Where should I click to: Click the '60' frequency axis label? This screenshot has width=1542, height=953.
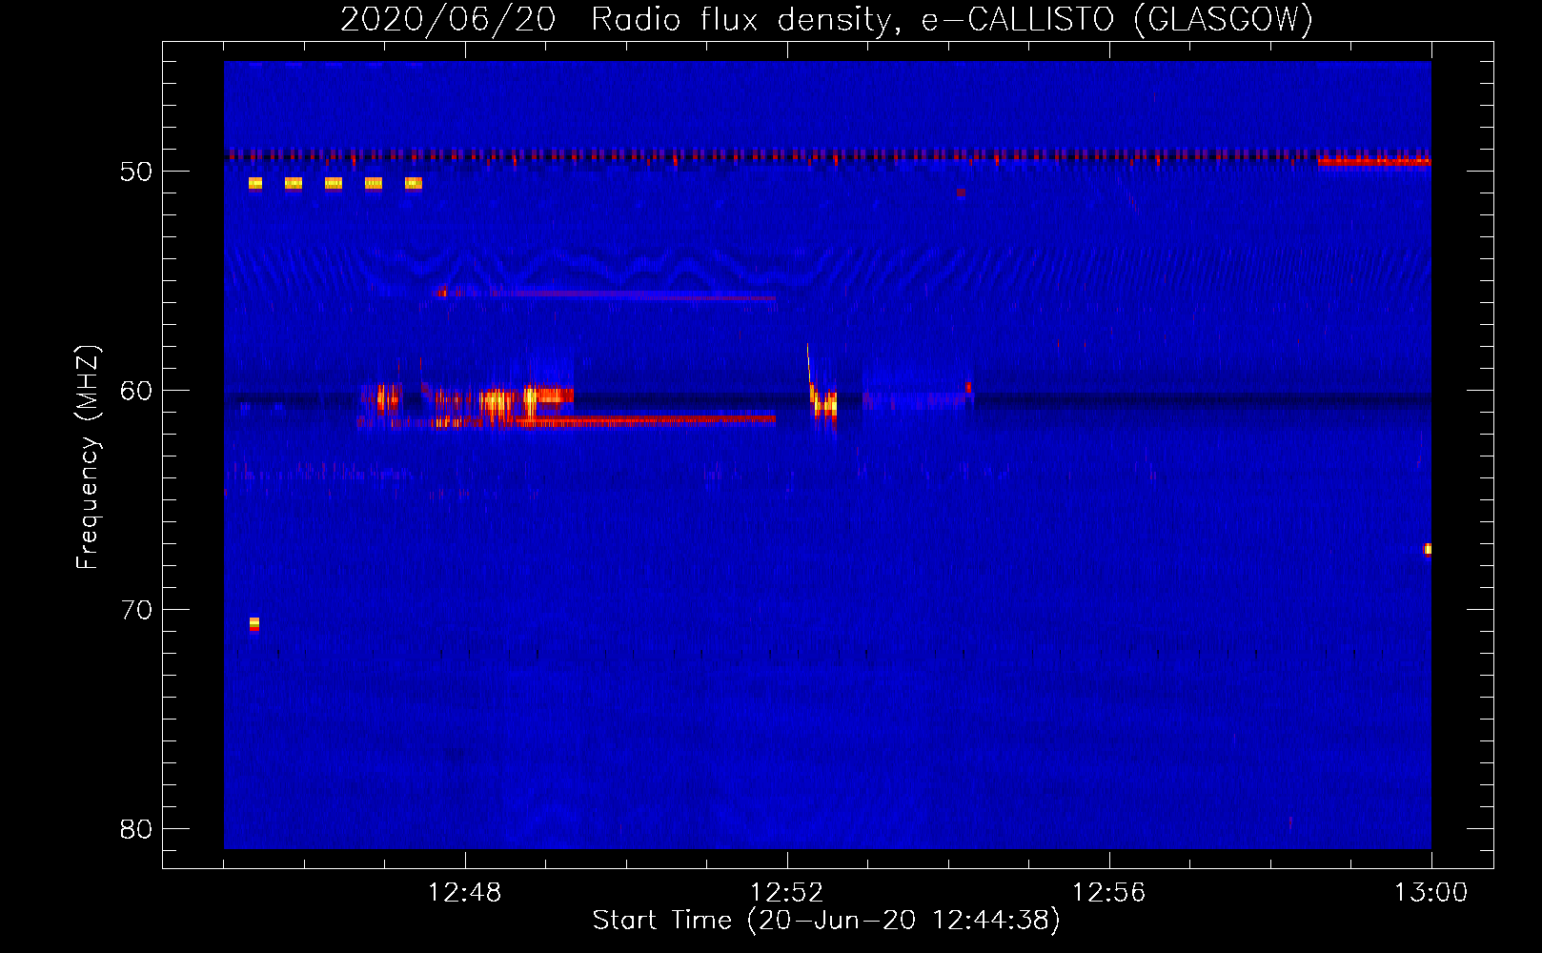click(x=135, y=391)
